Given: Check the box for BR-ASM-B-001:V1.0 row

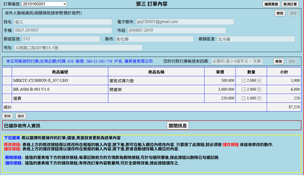Looking at the screenshot, I should pos(7,89).
